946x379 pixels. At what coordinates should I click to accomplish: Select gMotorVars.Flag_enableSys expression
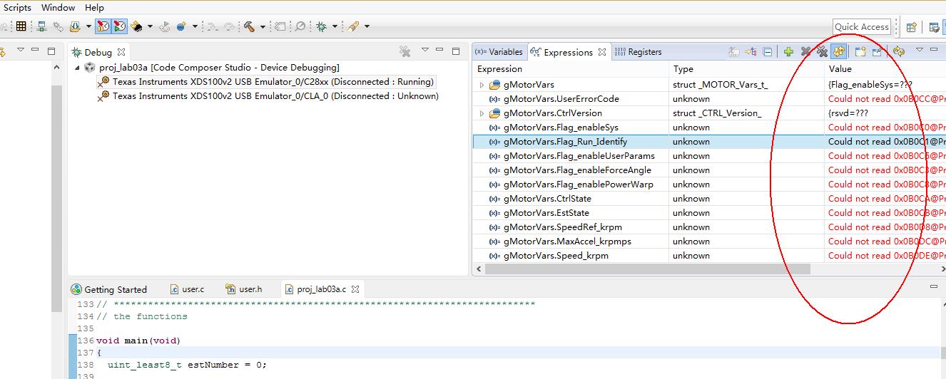click(561, 127)
